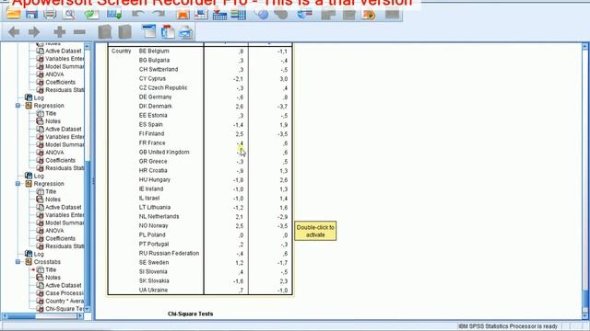Promote the outline item with the left arrow
Viewport: 590px width, 331px height.
pyautogui.click(x=14, y=32)
